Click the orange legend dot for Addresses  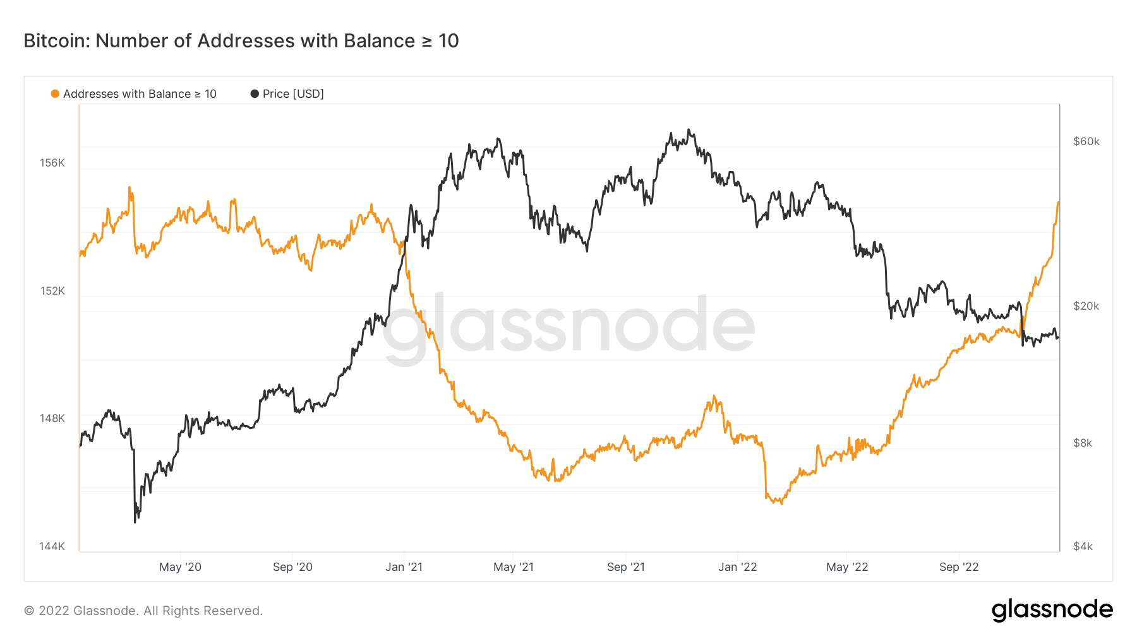[x=55, y=94]
